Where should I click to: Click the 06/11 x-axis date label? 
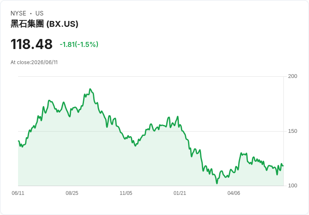[x=18, y=193]
